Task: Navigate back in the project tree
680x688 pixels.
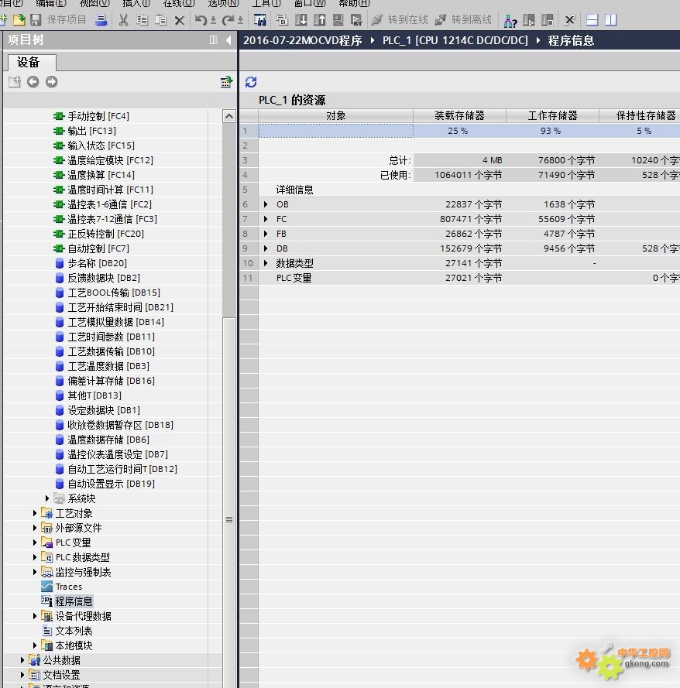Action: [x=33, y=81]
